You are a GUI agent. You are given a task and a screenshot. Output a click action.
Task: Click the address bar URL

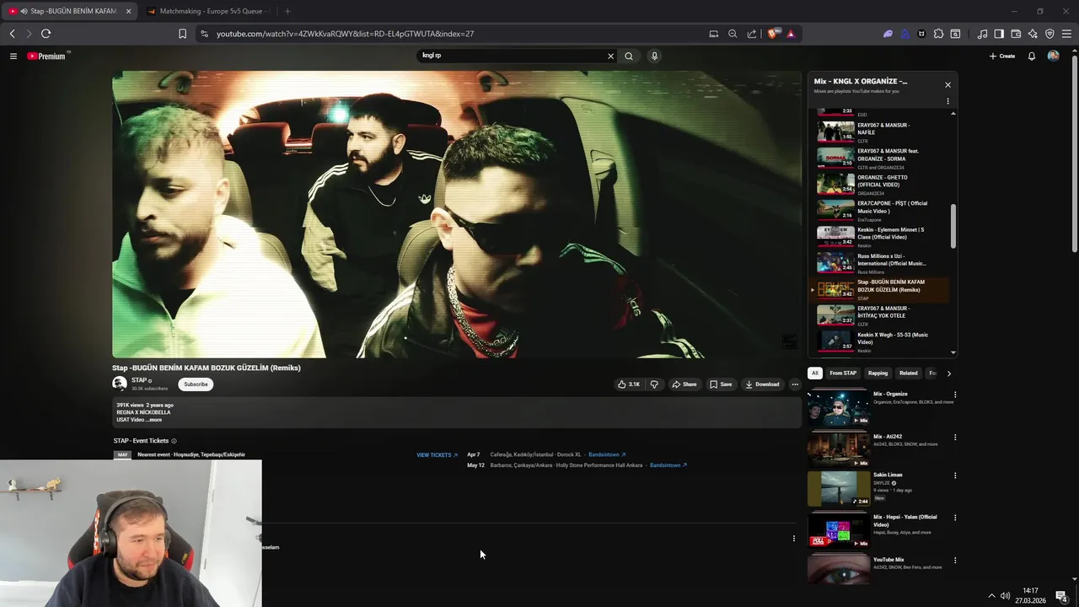(345, 34)
